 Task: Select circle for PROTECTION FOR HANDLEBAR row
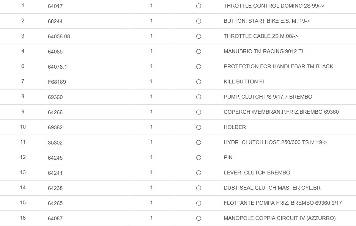198,67
